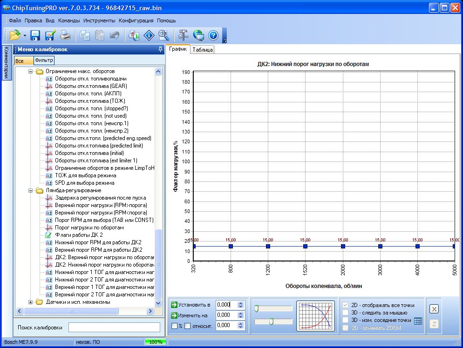Enable '3D - следить за мышью' checkbox

(346, 313)
